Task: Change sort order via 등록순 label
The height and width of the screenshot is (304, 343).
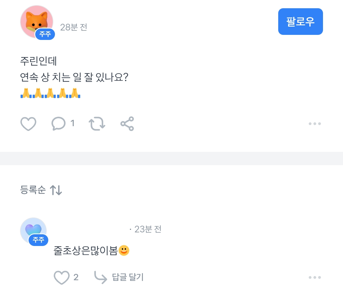Action: [x=33, y=190]
